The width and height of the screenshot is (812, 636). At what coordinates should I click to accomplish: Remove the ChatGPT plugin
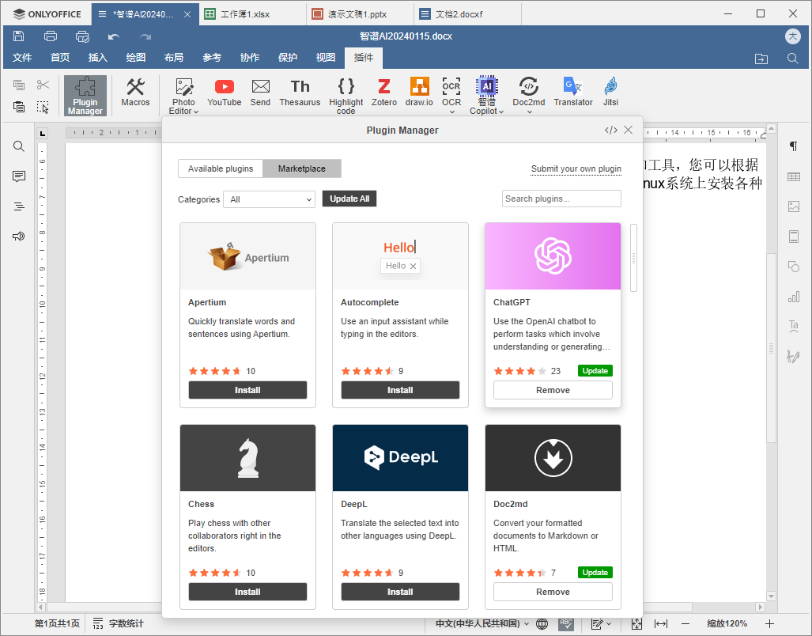[x=553, y=390]
